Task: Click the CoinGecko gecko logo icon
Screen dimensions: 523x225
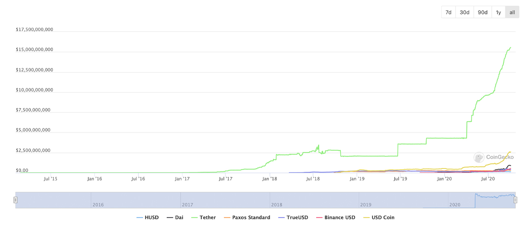Action: (x=479, y=157)
